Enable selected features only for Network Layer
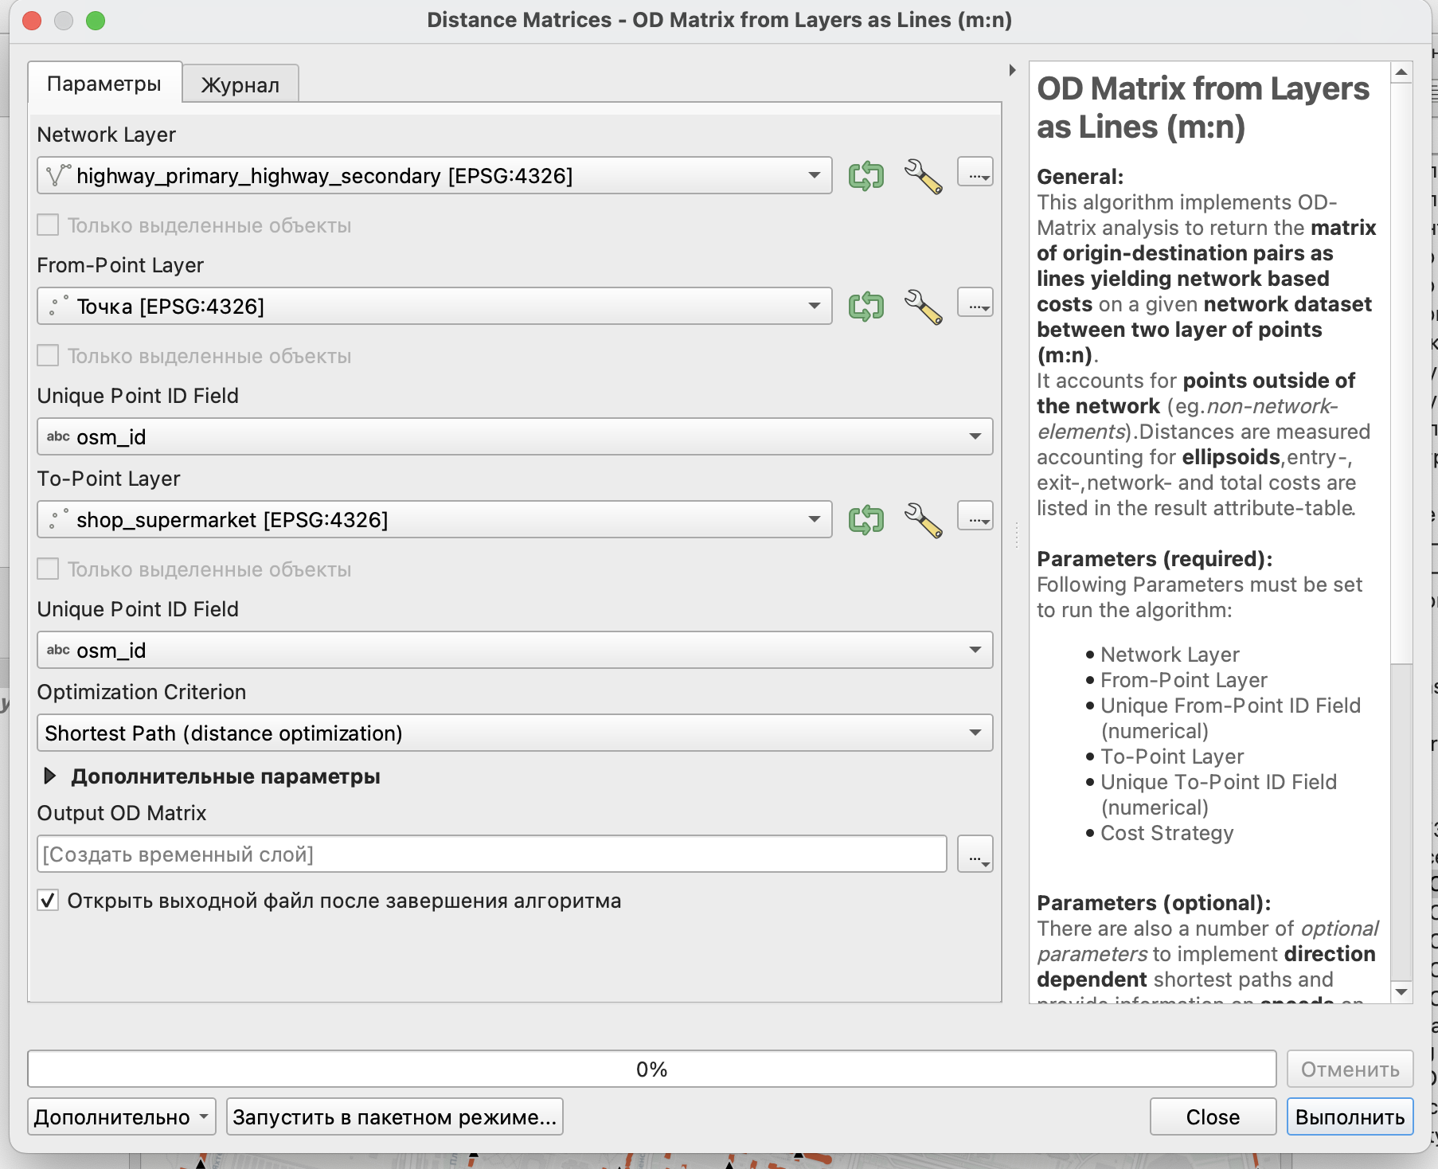This screenshot has height=1169, width=1438. pos(49,225)
